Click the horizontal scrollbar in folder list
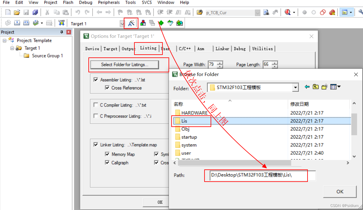The image size is (363, 210). [234, 163]
